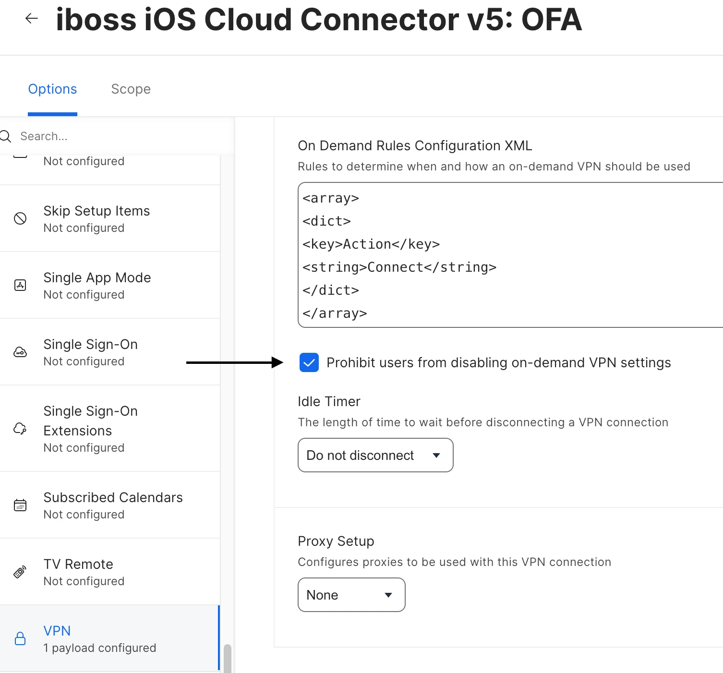This screenshot has height=673, width=723.
Task: Open the Single Sign-On payload
Action: point(110,352)
